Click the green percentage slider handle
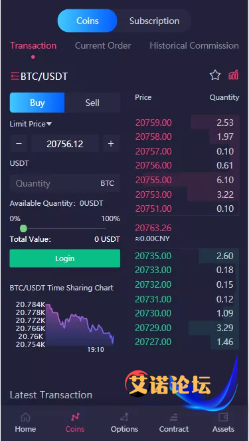This screenshot has height=441, width=249. tap(23, 228)
